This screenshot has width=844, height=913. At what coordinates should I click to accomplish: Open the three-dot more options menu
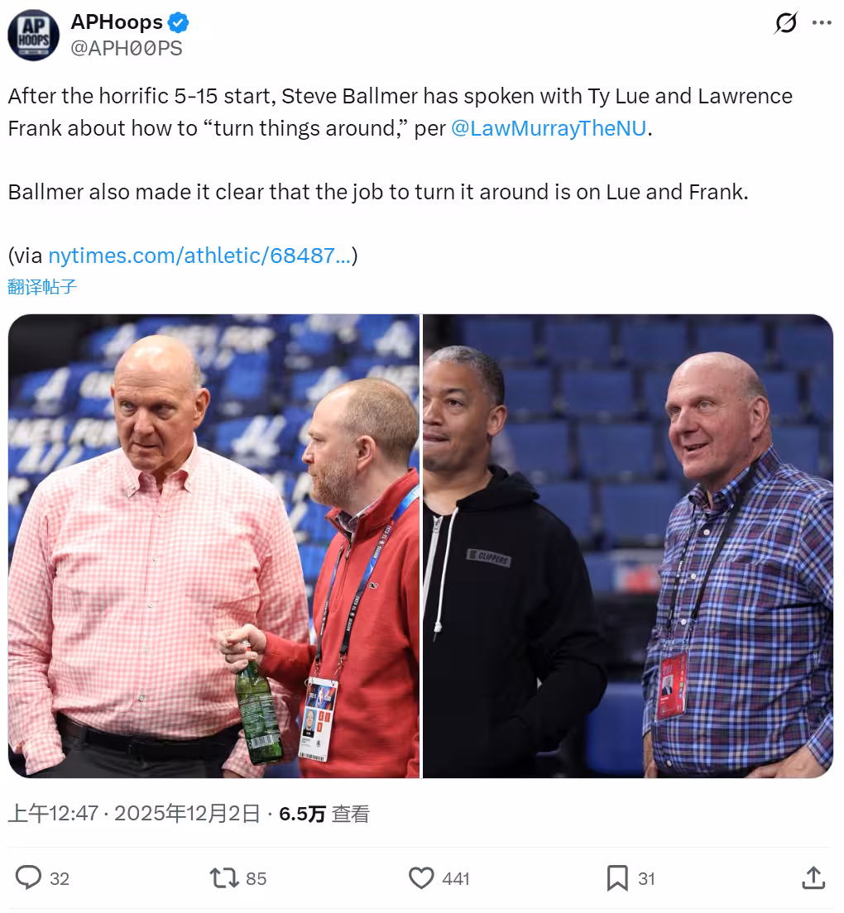[822, 22]
